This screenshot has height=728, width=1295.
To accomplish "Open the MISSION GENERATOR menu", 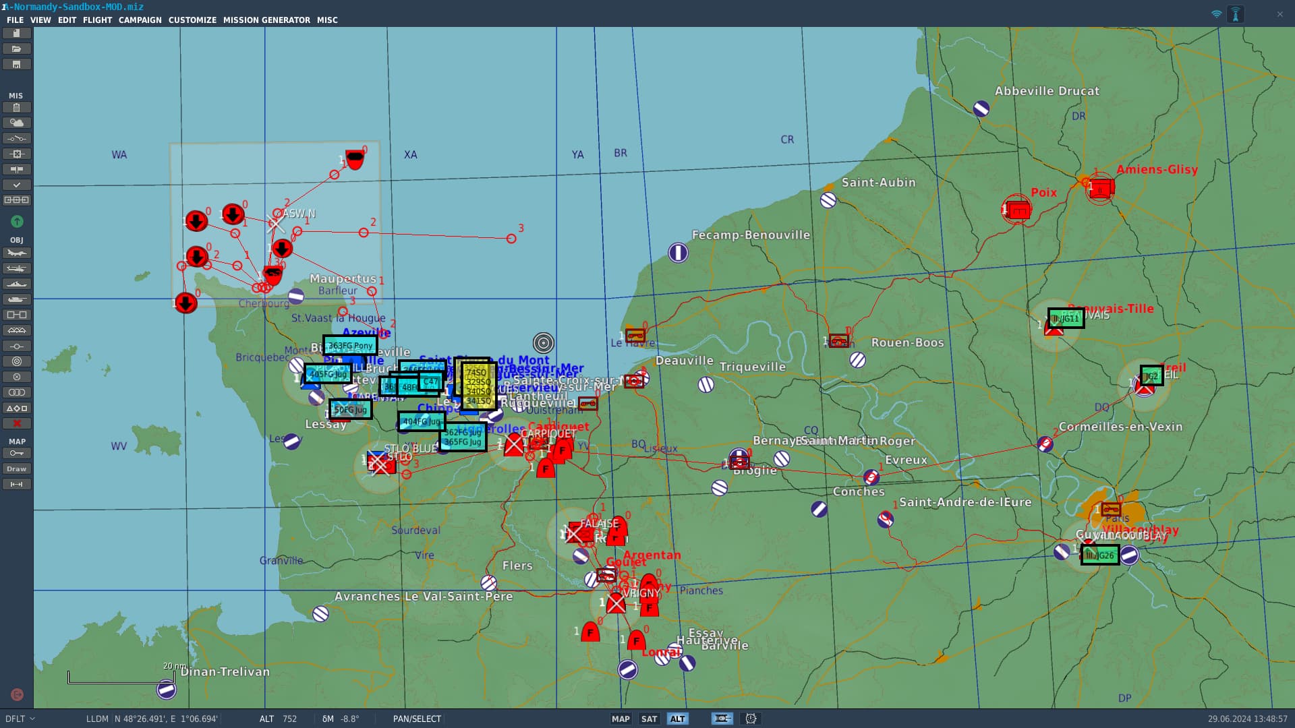I will click(266, 20).
